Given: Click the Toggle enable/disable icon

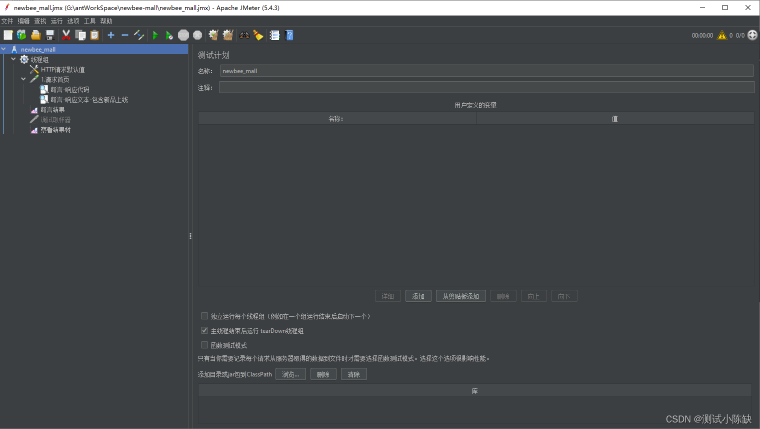Looking at the screenshot, I should pos(139,35).
